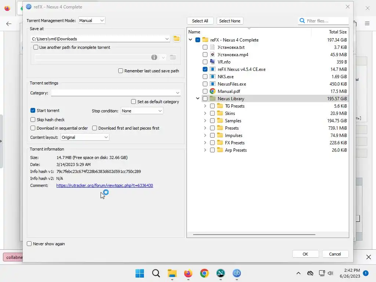
Task: Expand the TG Presets folder
Action: tap(205, 106)
